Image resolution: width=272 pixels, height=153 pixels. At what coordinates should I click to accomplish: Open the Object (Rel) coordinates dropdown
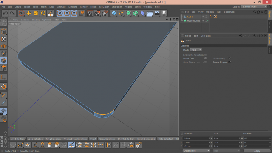click(x=196, y=151)
